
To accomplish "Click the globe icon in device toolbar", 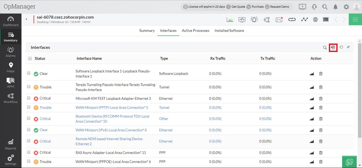I will (x=315, y=19).
